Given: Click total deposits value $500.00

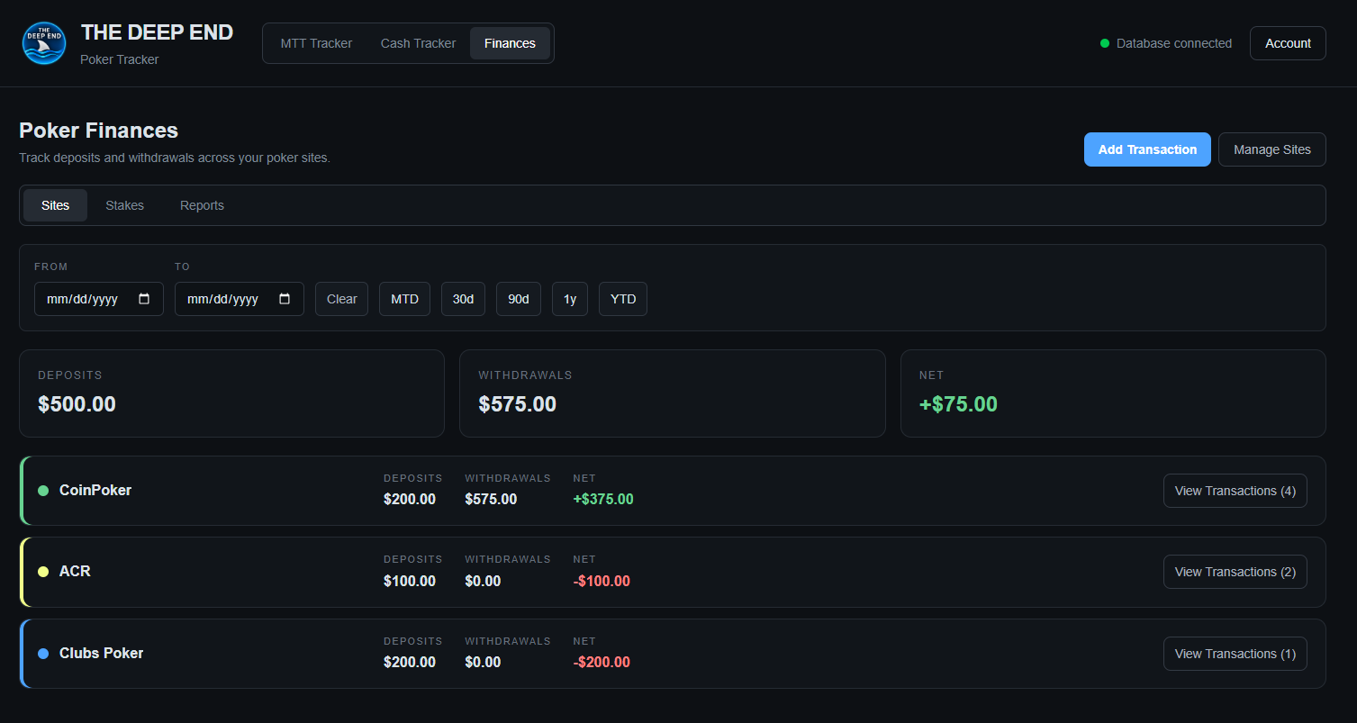Looking at the screenshot, I should pyautogui.click(x=77, y=404).
